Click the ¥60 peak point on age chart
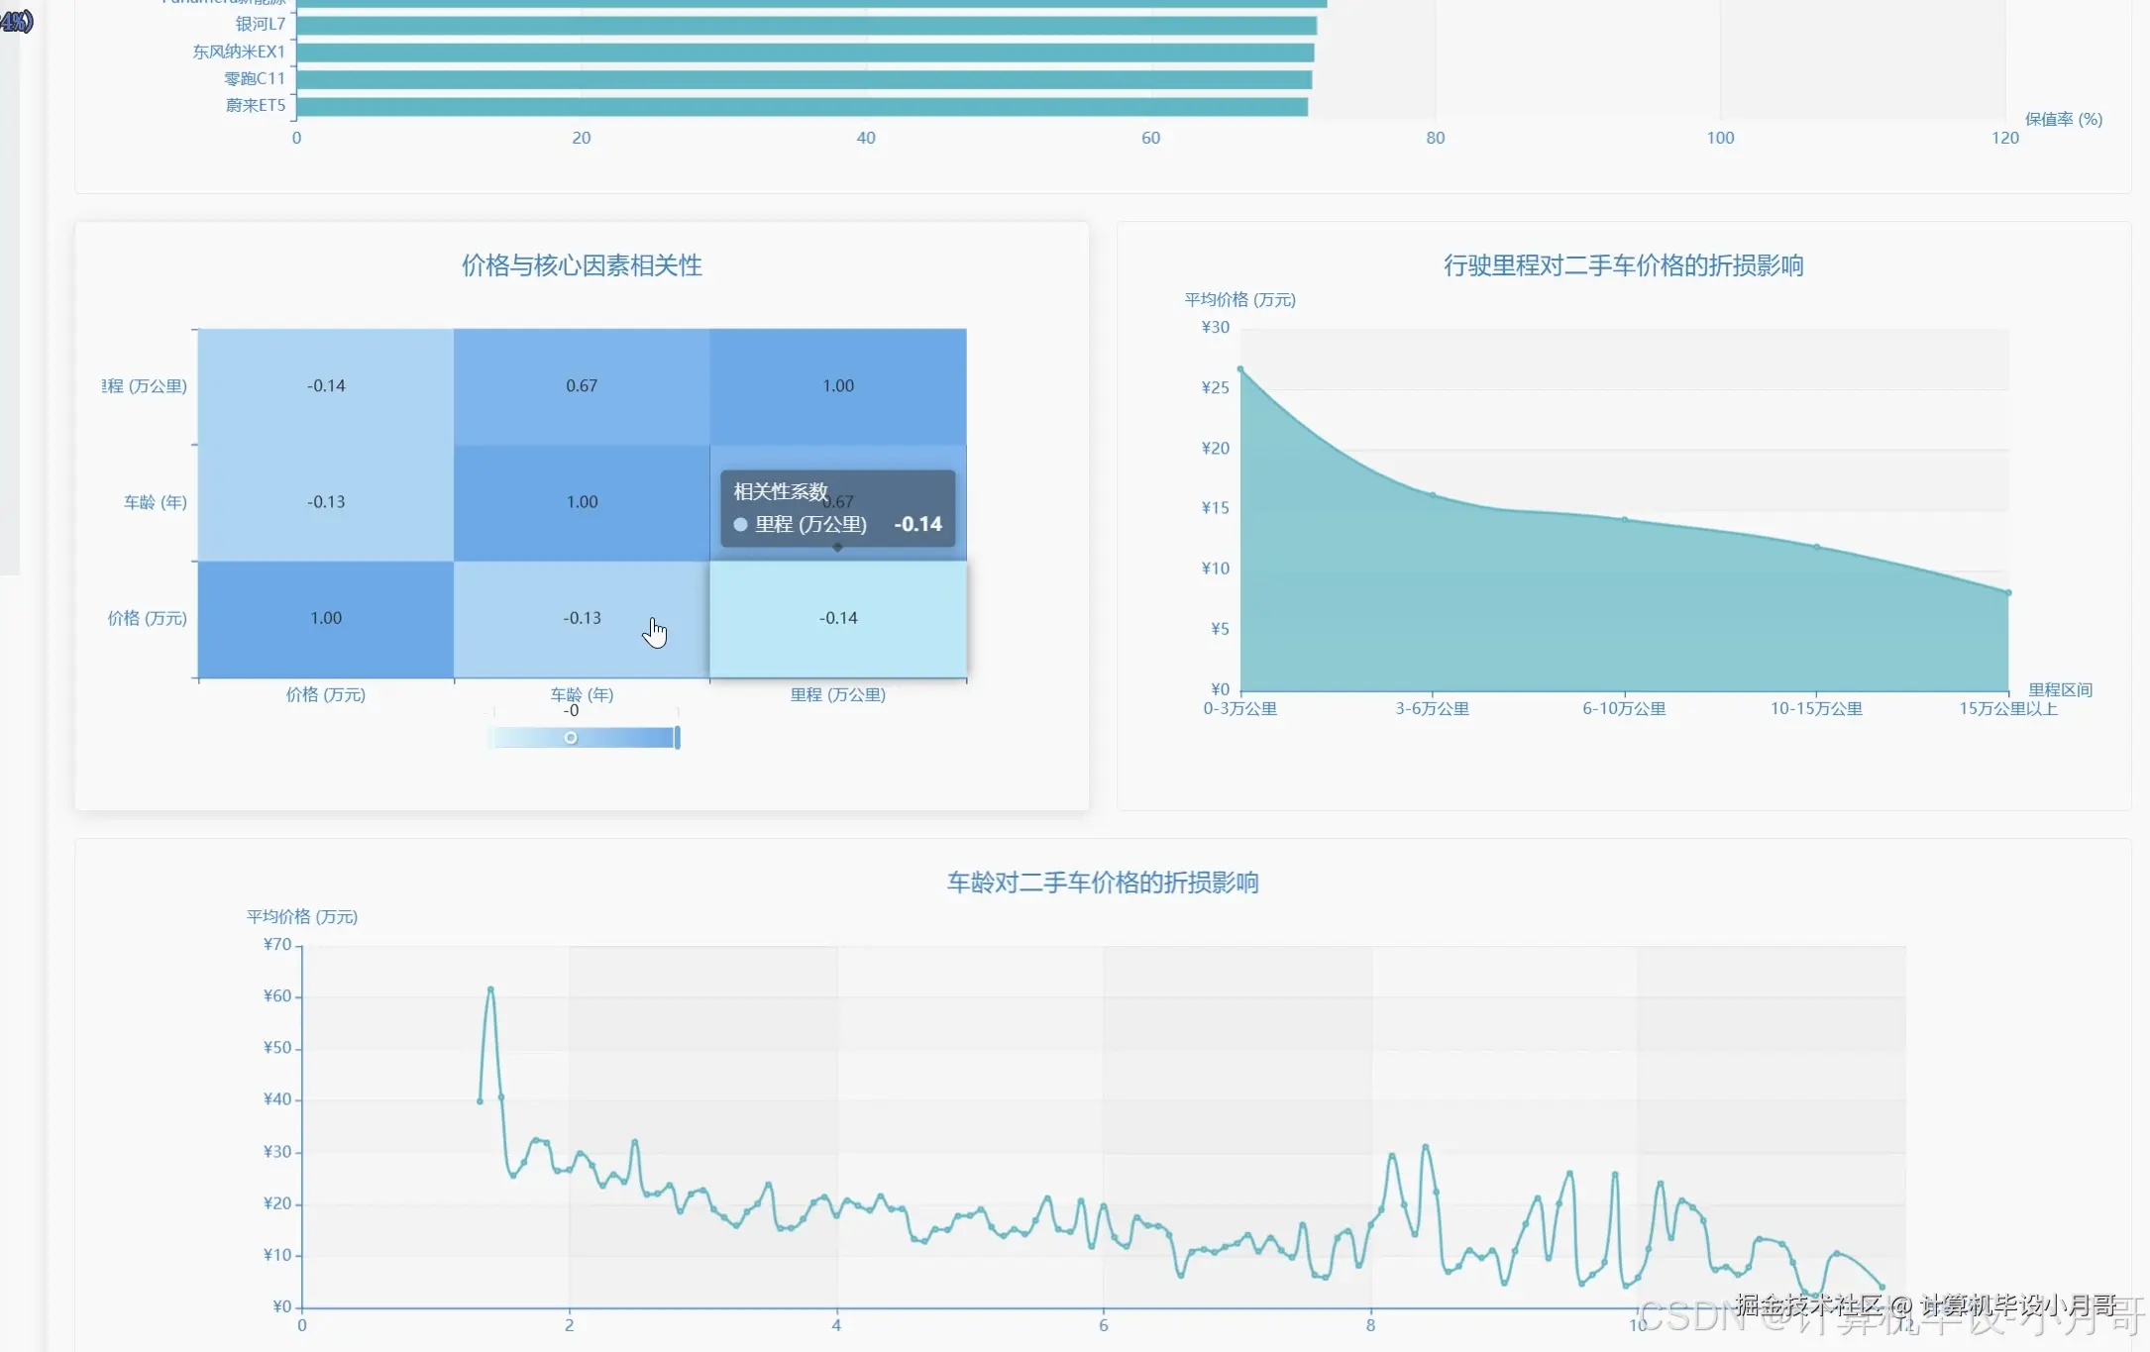Image resolution: width=2150 pixels, height=1352 pixels. [x=490, y=989]
